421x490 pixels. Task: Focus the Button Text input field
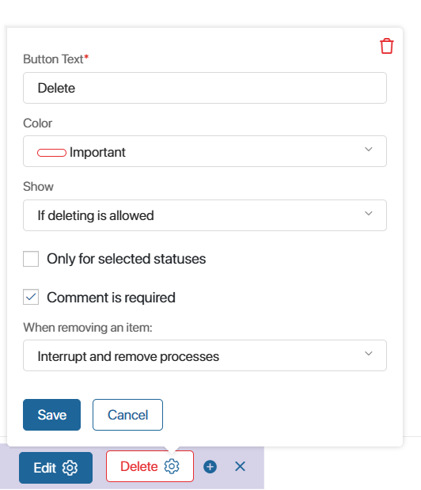pos(205,88)
